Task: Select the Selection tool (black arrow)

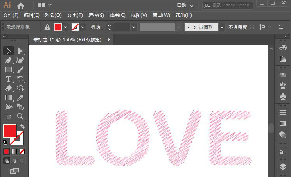Action: coord(9,51)
